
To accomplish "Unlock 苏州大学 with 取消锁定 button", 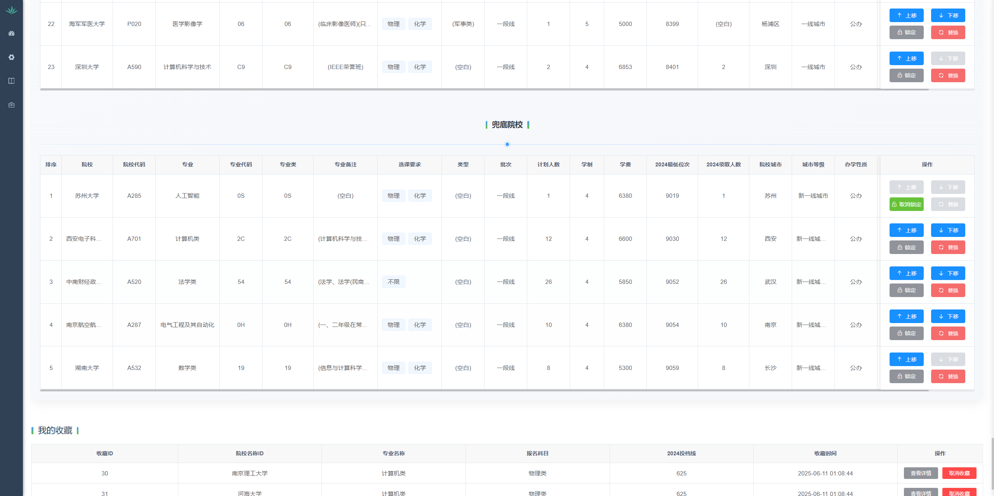I will (906, 204).
